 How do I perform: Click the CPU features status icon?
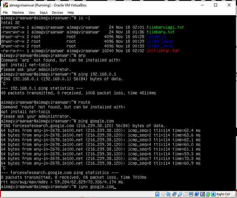click(202, 194)
